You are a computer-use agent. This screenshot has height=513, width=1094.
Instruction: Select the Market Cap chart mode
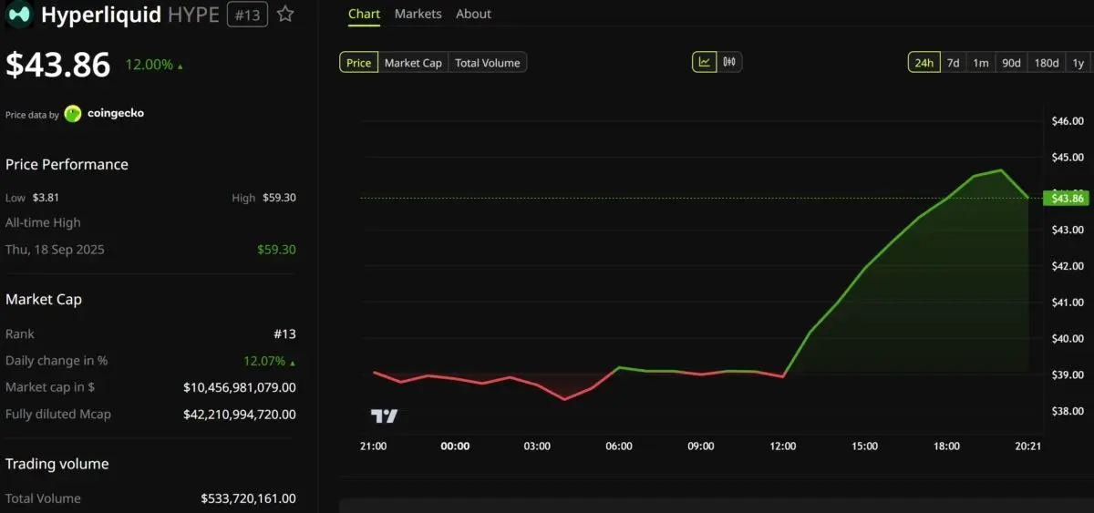tap(413, 63)
